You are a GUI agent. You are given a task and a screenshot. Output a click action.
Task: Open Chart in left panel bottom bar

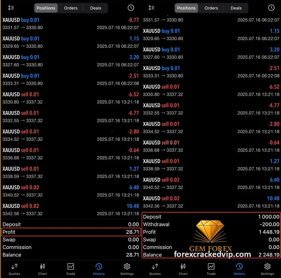(42, 269)
